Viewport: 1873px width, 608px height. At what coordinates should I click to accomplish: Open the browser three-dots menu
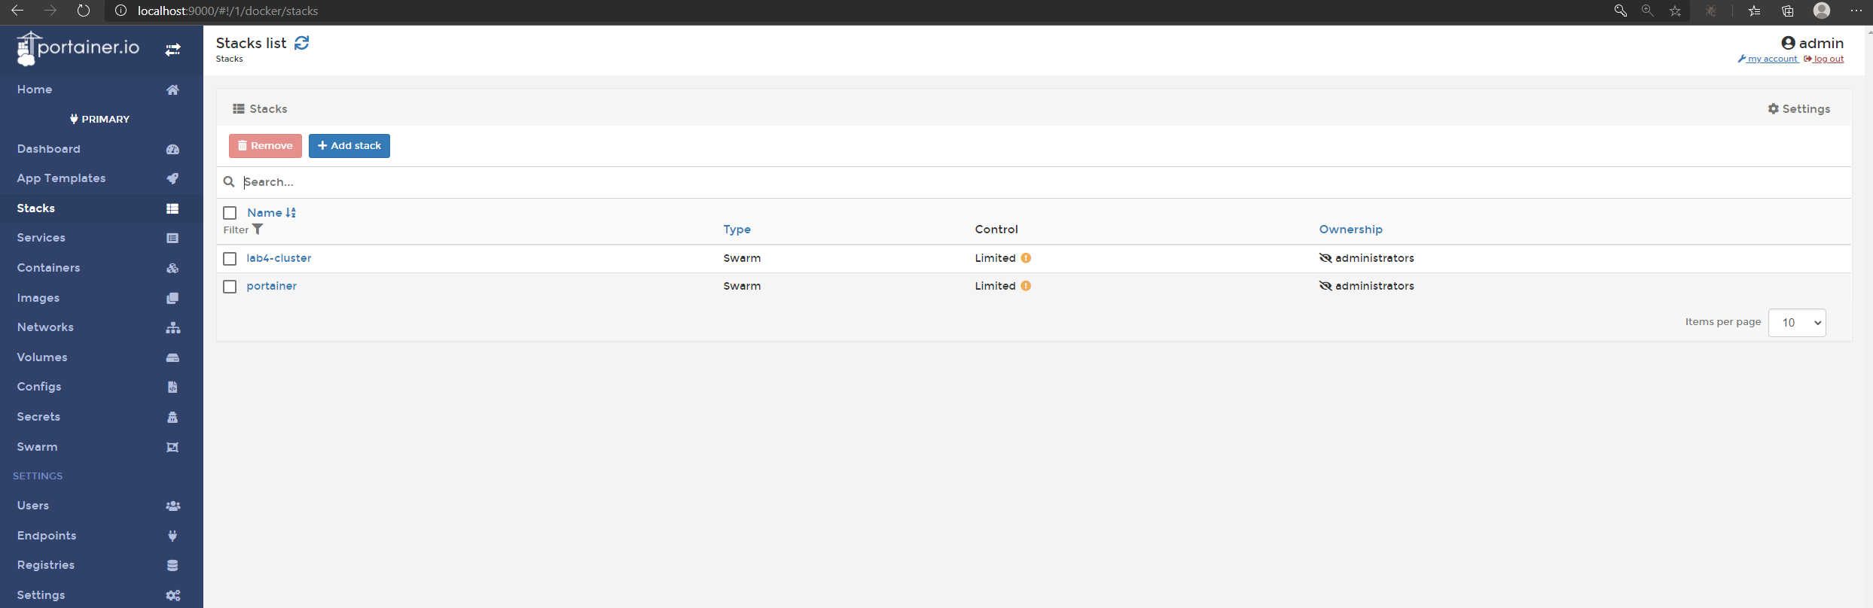click(1856, 11)
